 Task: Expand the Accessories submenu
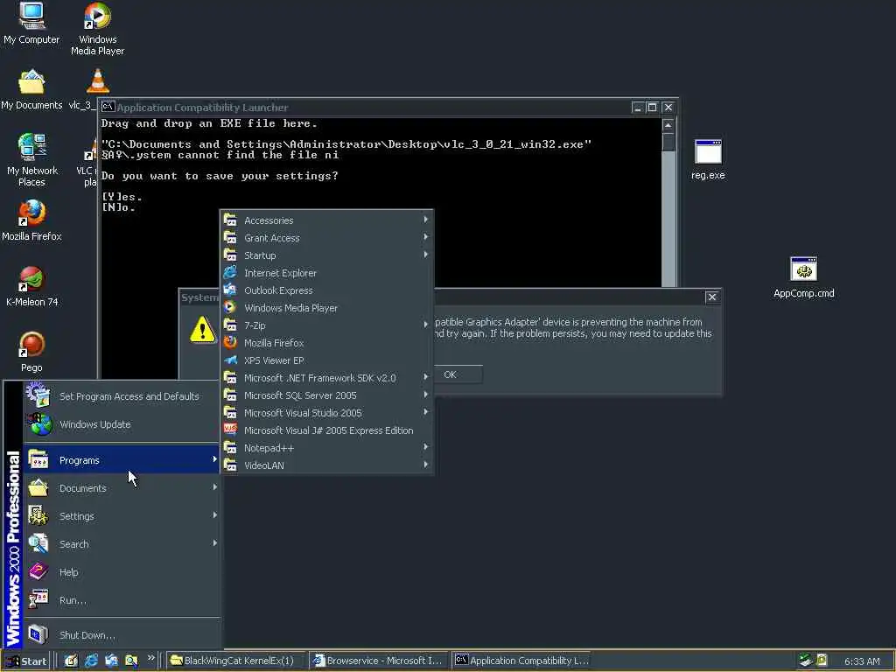[x=327, y=220]
